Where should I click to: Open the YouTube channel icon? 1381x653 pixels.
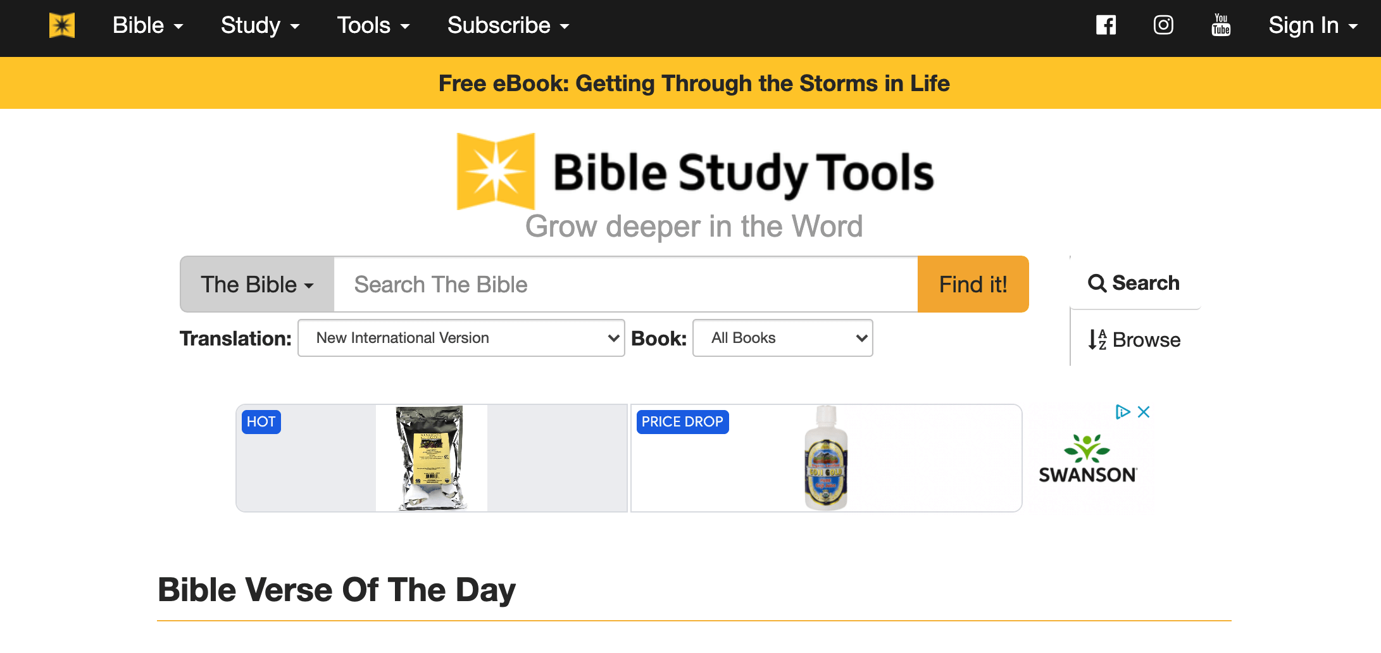tap(1220, 25)
